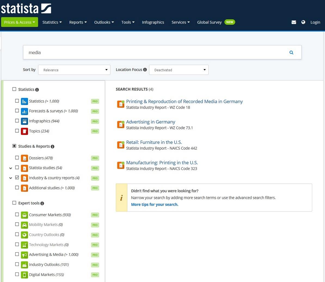325x282 pixels.
Task: Click the Advertising & Media megaphone icon
Action: [x=24, y=255]
